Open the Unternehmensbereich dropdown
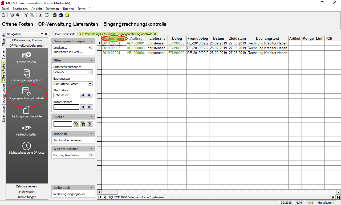The height and width of the screenshot is (205, 341). point(90,72)
